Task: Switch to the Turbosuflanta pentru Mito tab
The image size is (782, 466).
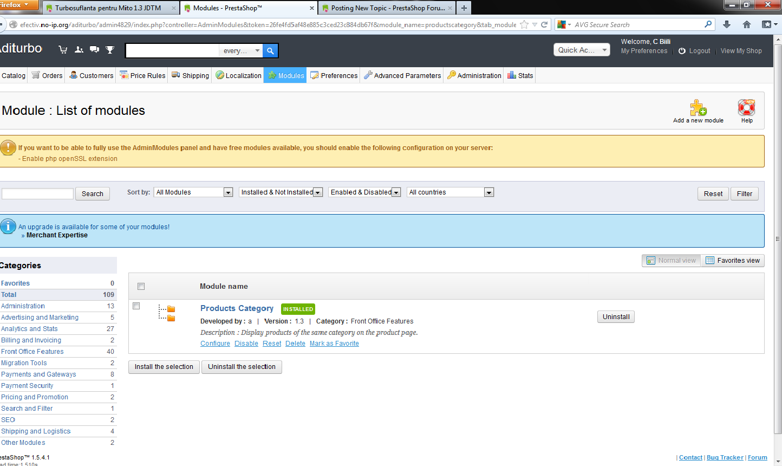Action: click(x=110, y=8)
